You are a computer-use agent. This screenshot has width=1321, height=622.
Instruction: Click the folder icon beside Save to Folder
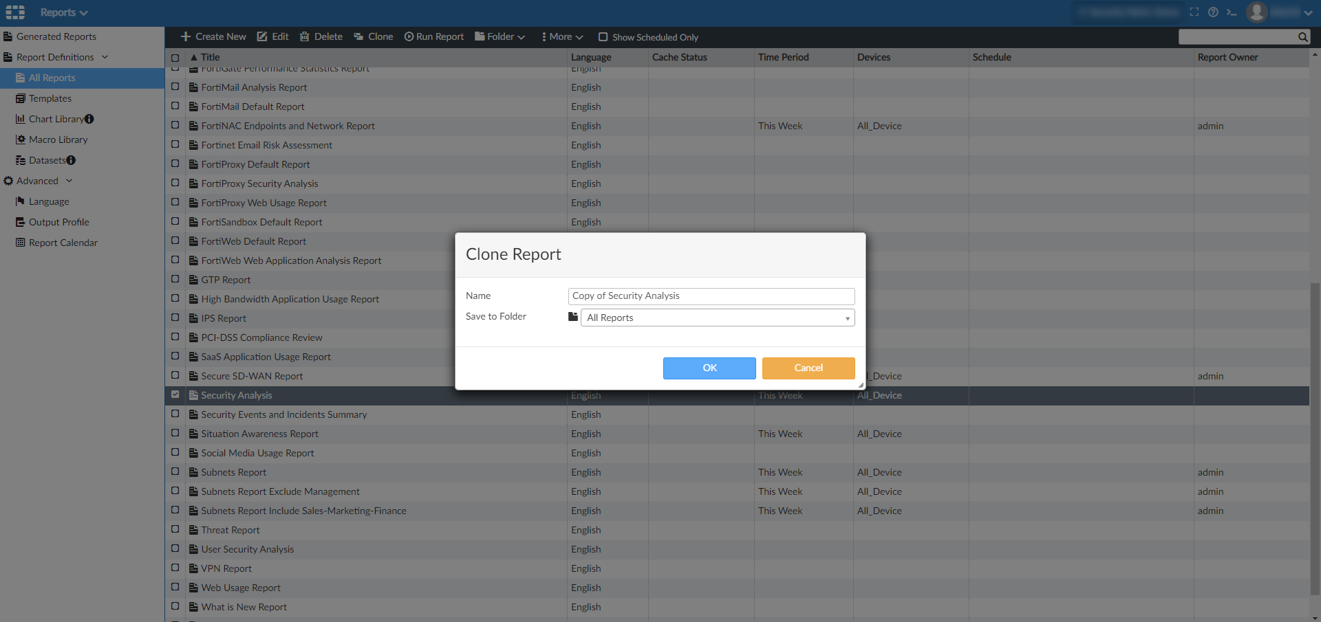tap(573, 317)
